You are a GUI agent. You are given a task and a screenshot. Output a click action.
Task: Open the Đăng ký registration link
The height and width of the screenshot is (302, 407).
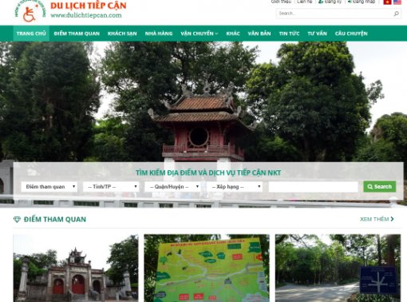[x=330, y=2]
